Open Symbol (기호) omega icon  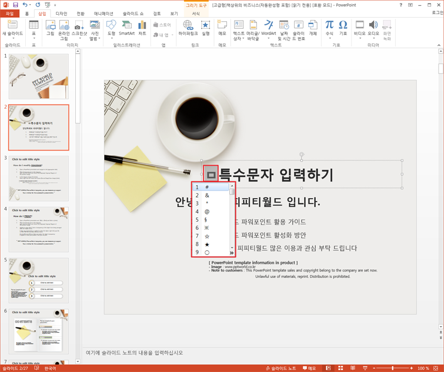[343, 25]
